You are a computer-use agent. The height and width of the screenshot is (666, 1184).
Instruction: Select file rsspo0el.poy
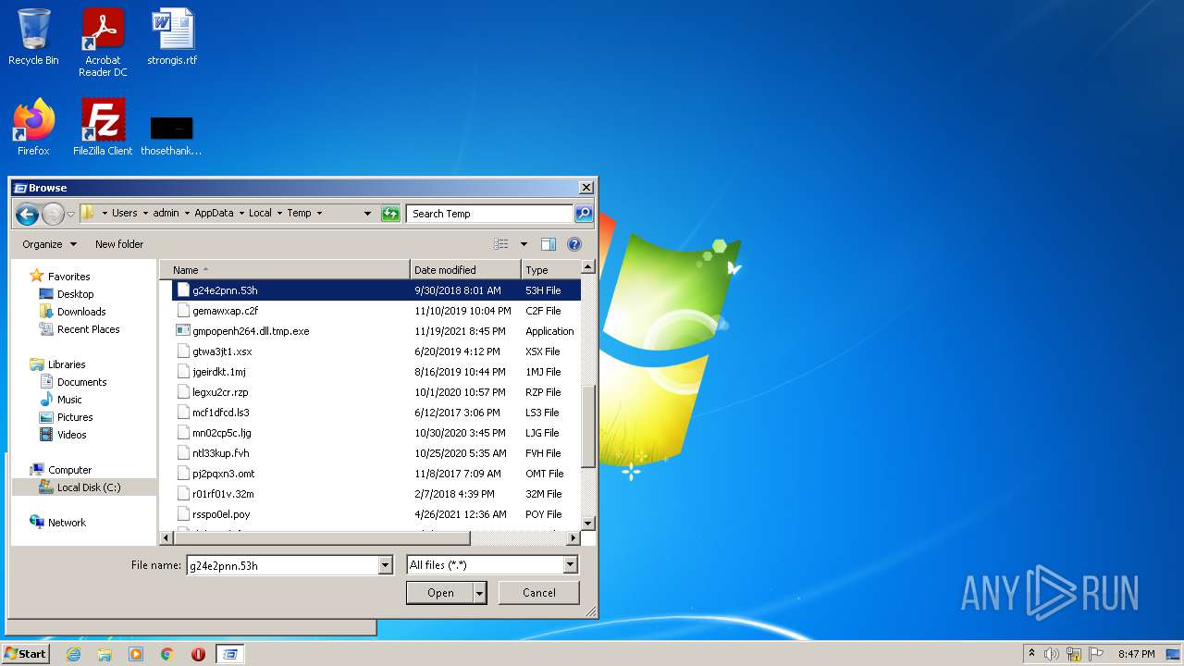376,514
